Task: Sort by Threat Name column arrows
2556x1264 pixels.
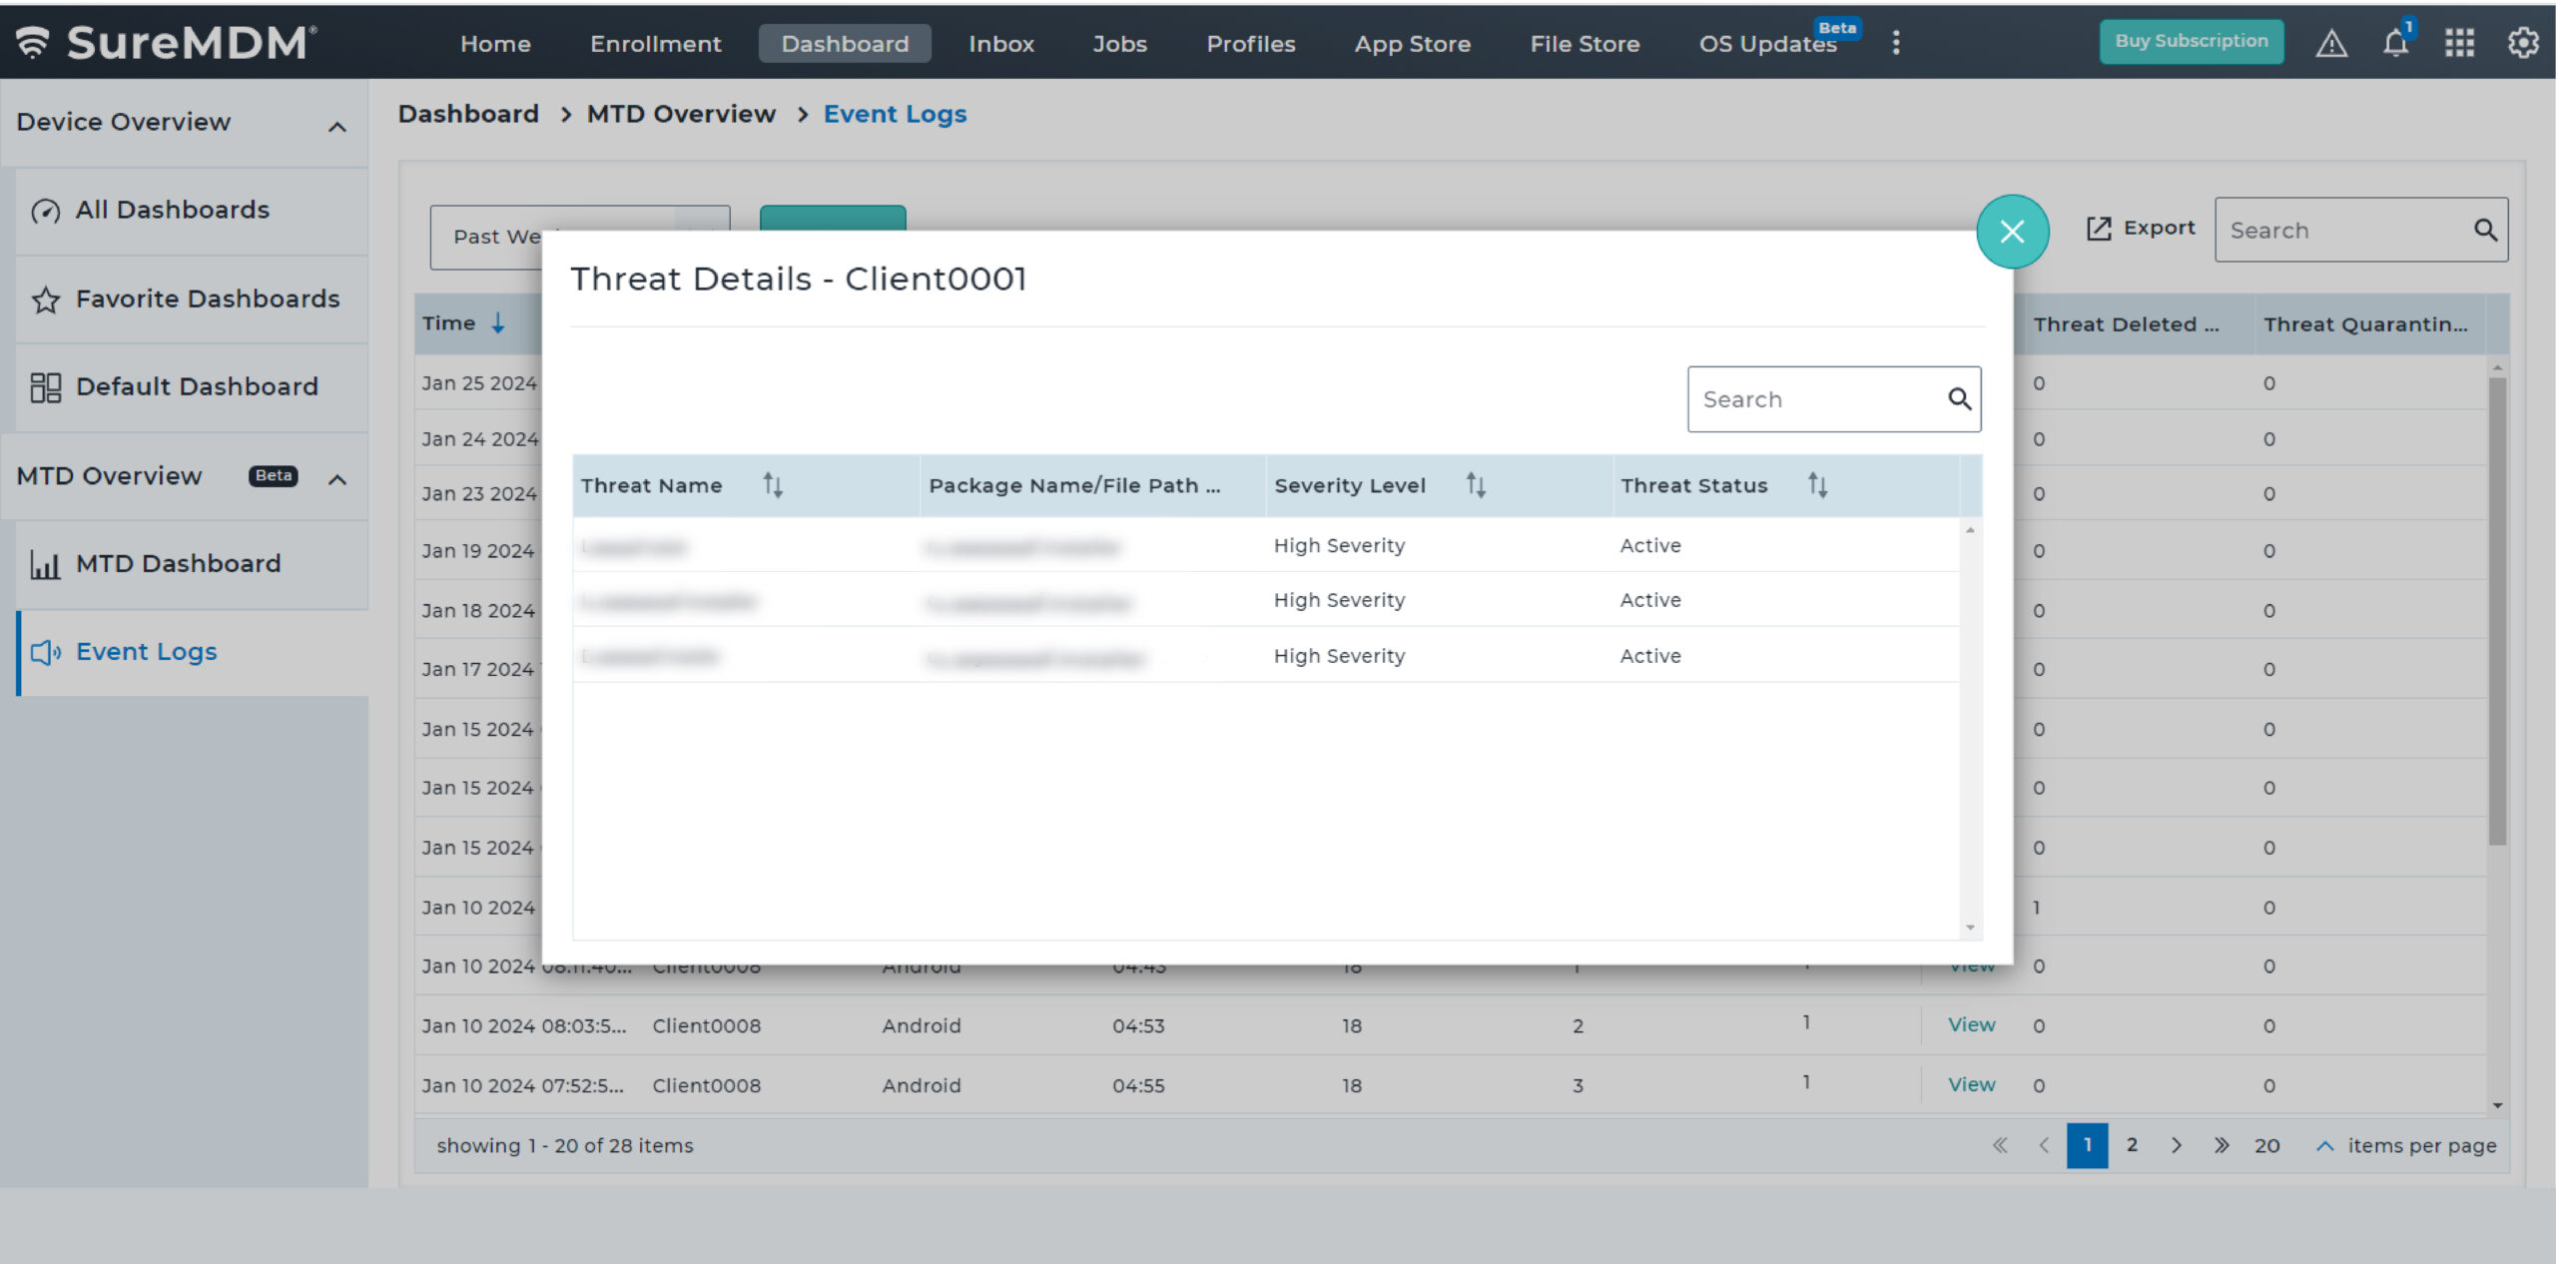Action: (773, 485)
